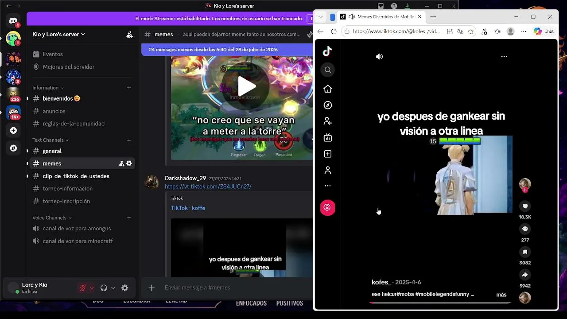Like the TikTok video with heart icon
Screen dimensions: 567x319
pos(525,206)
